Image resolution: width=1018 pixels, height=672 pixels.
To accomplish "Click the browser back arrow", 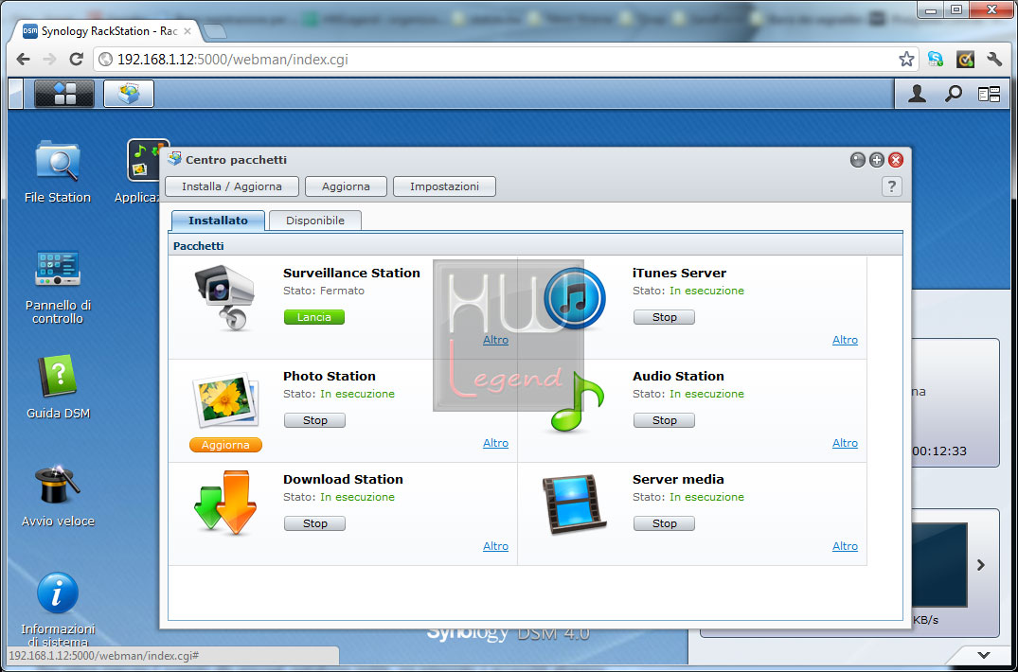I will (x=24, y=60).
